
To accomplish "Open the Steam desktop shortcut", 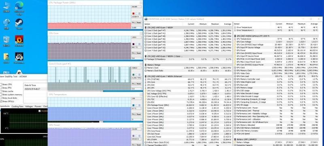I will [x=19, y=24].
